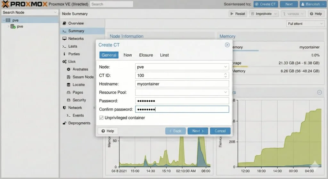Click the pve server icon in tree
Screen dimensions: 328x179
pyautogui.click(x=8, y=20)
